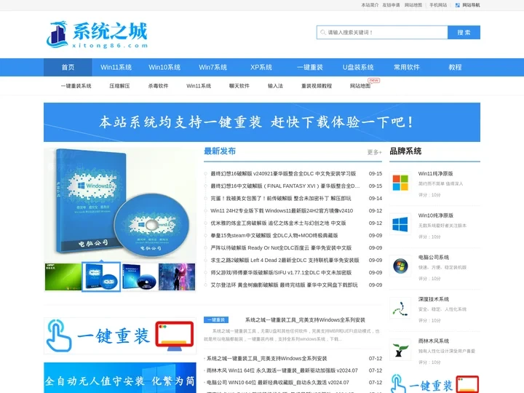Open 本站简介 top bar link
The height and width of the screenshot is (393, 524).
(370, 5)
